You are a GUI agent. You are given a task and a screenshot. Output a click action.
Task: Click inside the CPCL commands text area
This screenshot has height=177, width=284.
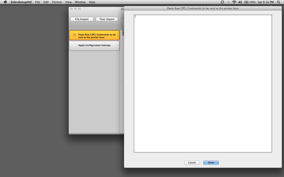(x=202, y=83)
